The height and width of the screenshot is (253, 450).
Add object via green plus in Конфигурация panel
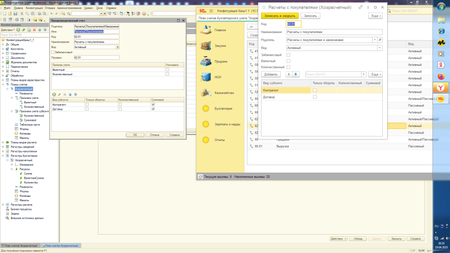click(x=18, y=30)
